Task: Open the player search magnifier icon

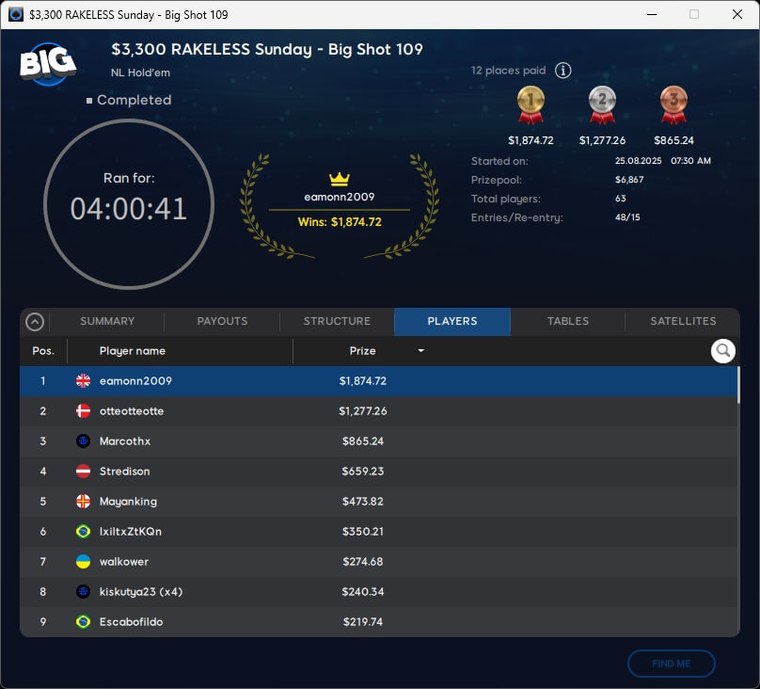Action: [722, 351]
